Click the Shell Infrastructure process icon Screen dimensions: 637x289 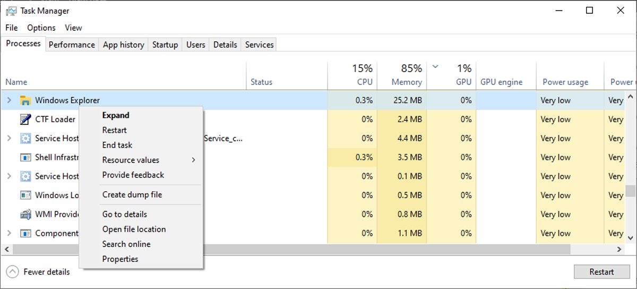(x=25, y=157)
